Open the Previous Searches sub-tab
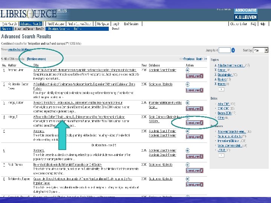This screenshot has height=203, width=271. point(59,29)
